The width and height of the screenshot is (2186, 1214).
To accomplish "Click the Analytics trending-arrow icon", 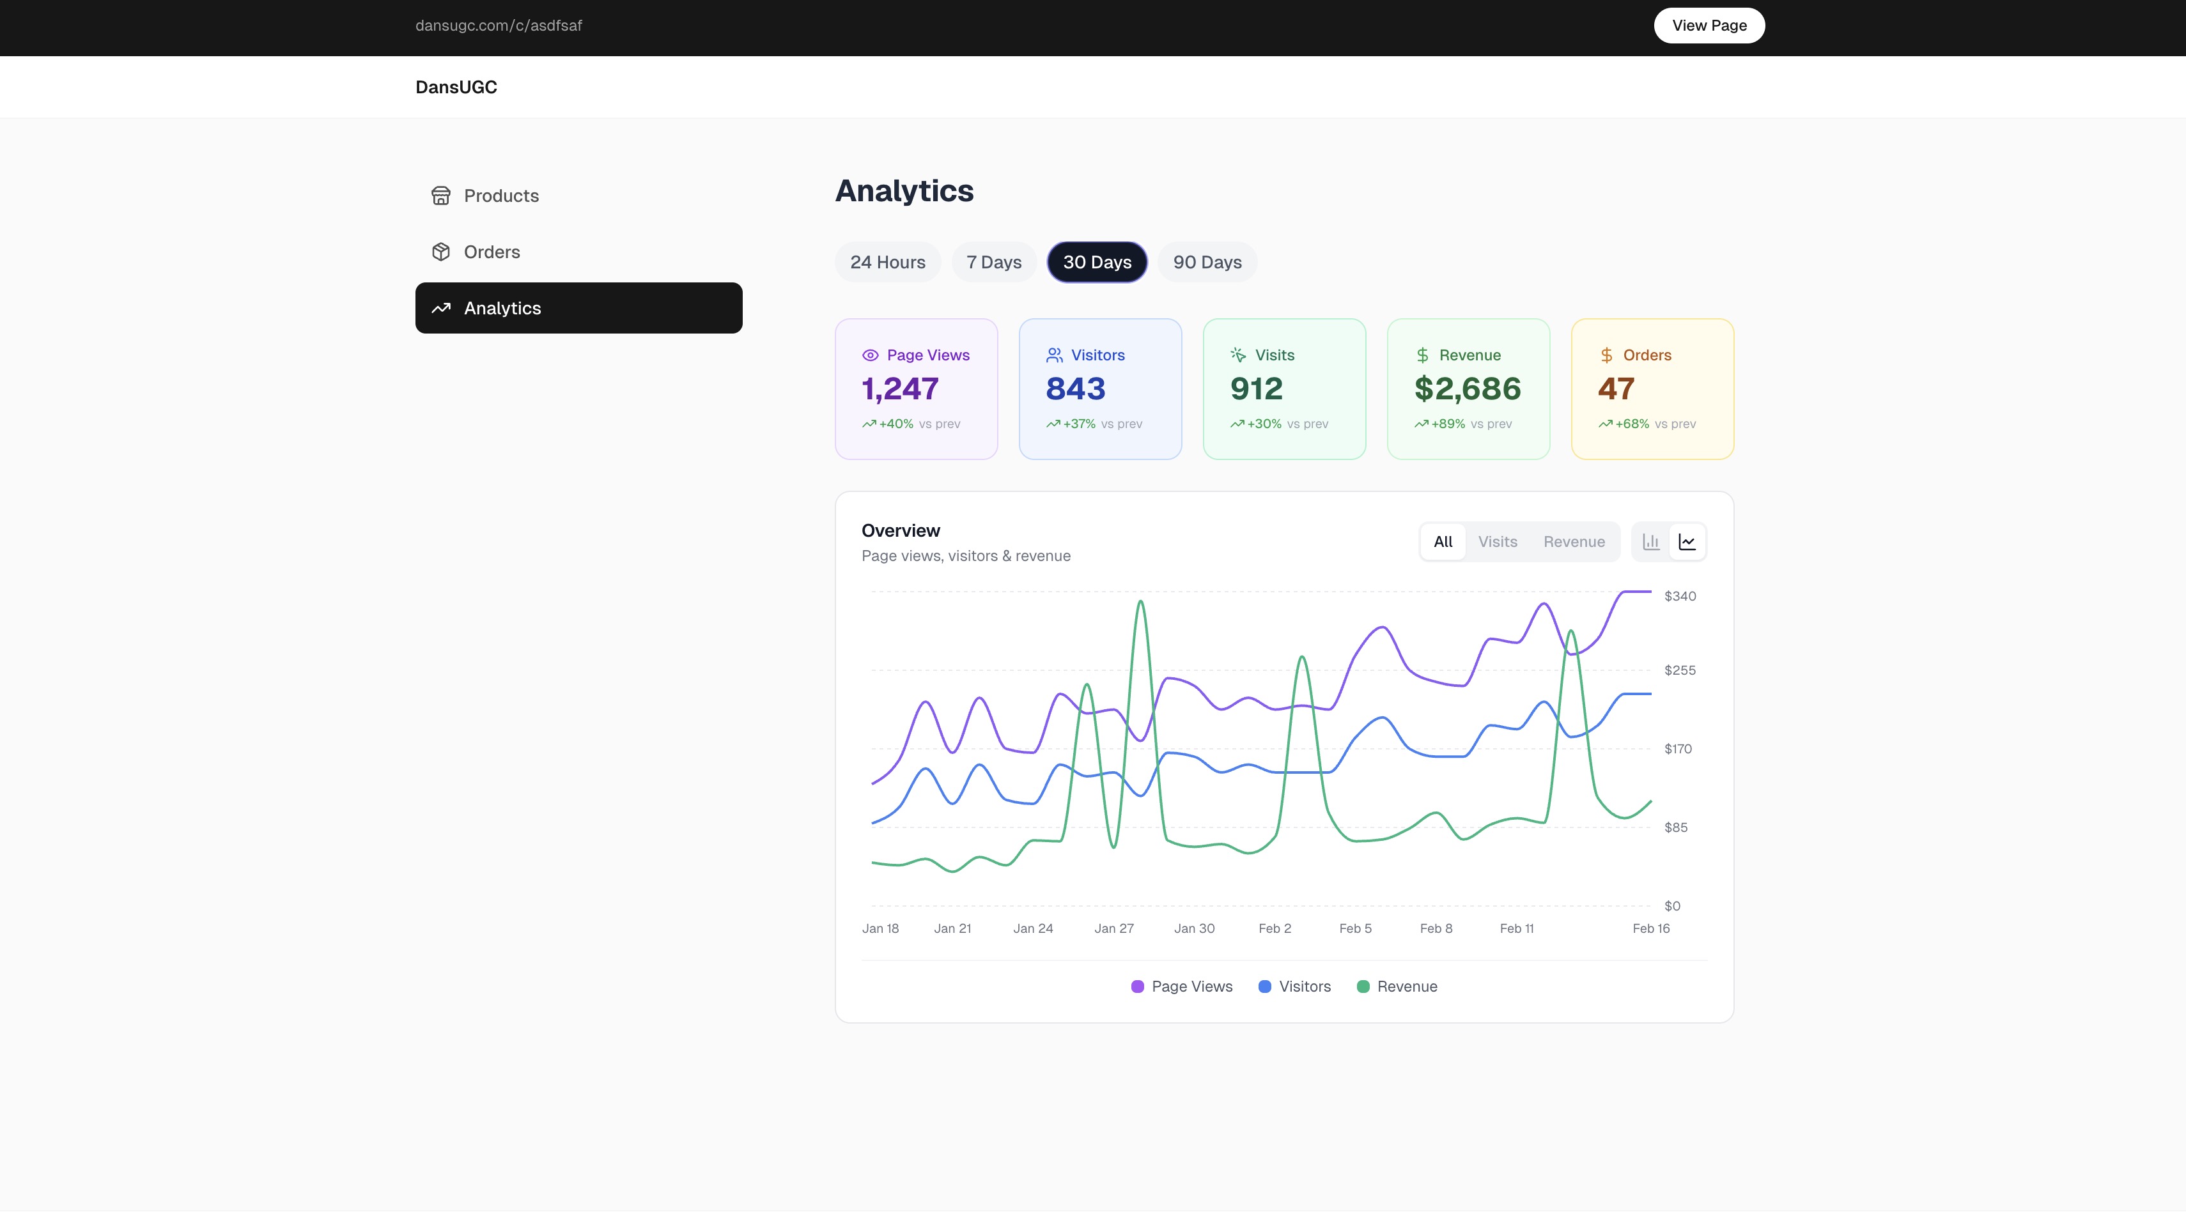I will pyautogui.click(x=440, y=308).
